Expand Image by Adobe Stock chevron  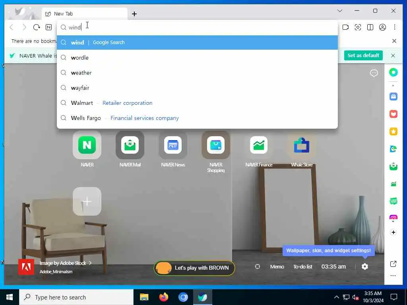[90, 263]
